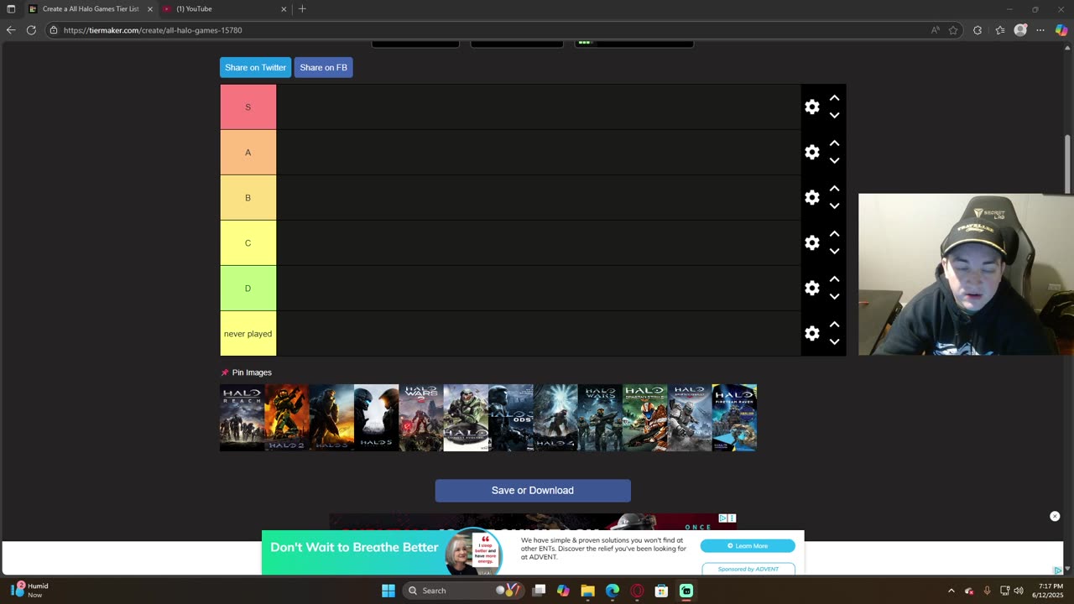The height and width of the screenshot is (604, 1074).
Task: Open settings gear for A tier row
Action: (811, 152)
